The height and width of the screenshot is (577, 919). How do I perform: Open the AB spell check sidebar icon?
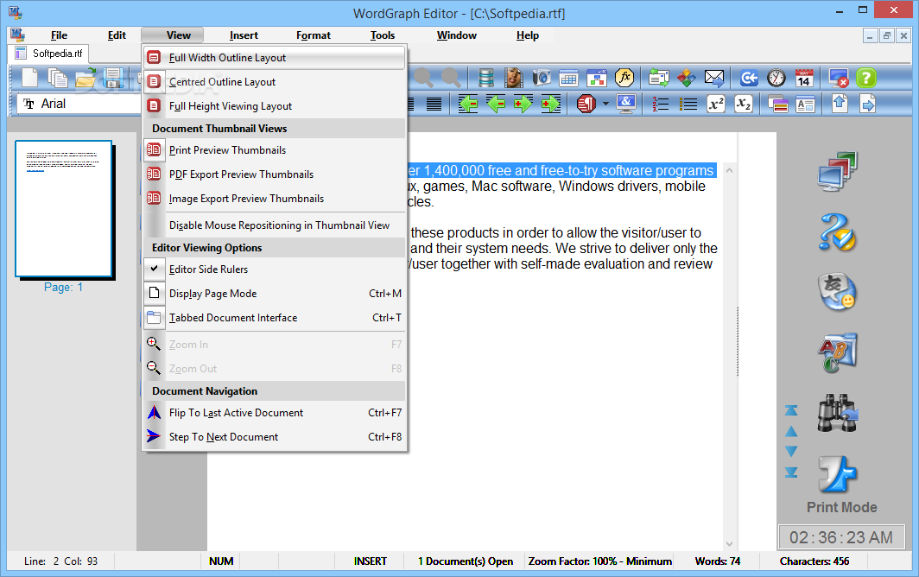pos(838,353)
